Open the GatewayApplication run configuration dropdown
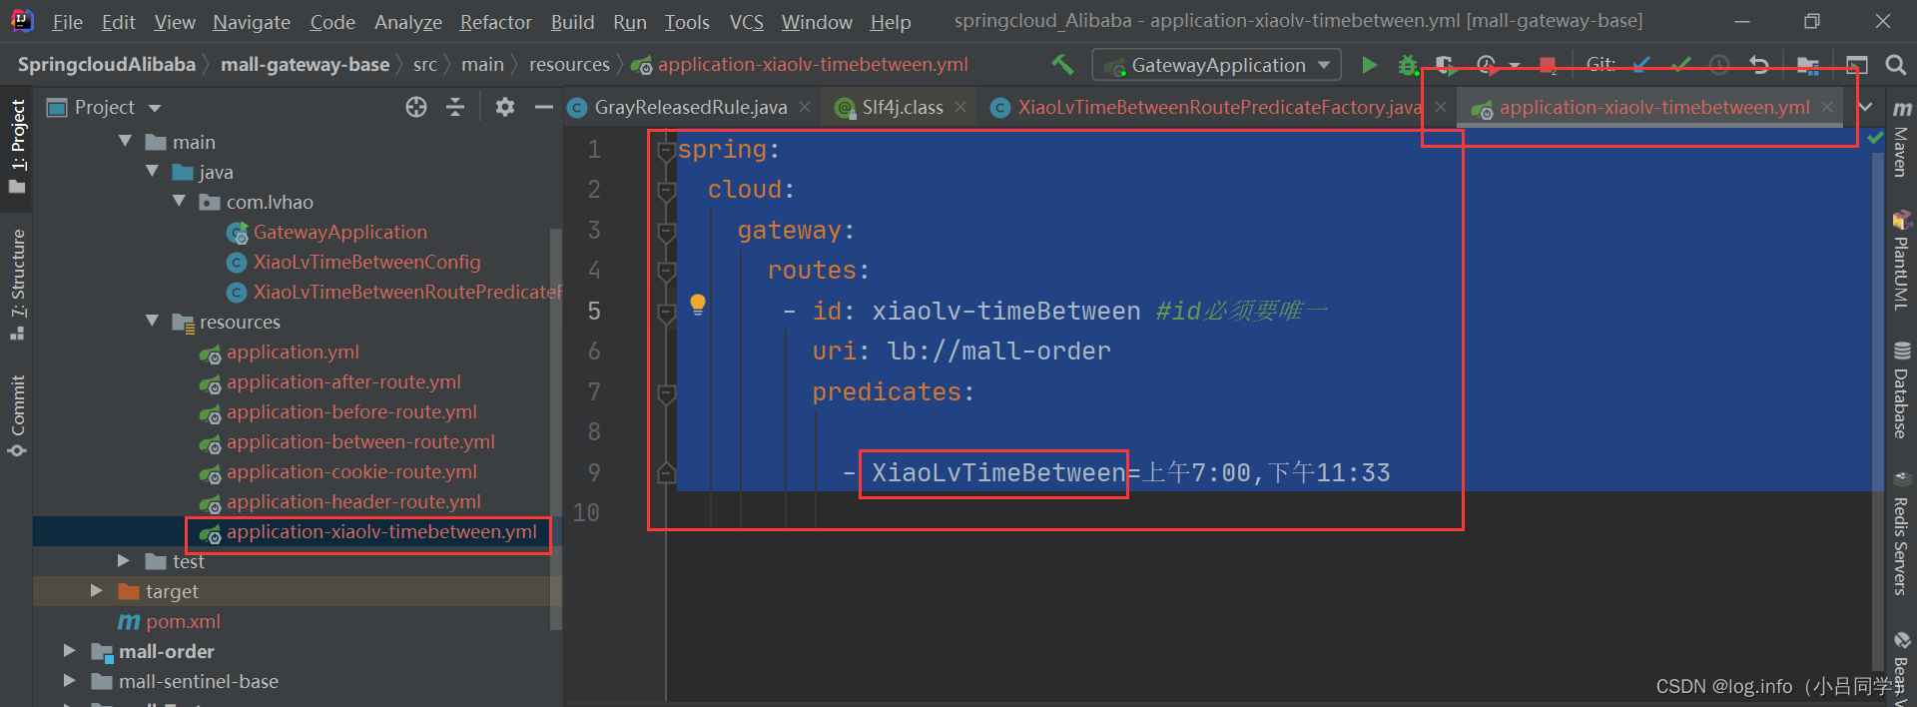 1217,65
